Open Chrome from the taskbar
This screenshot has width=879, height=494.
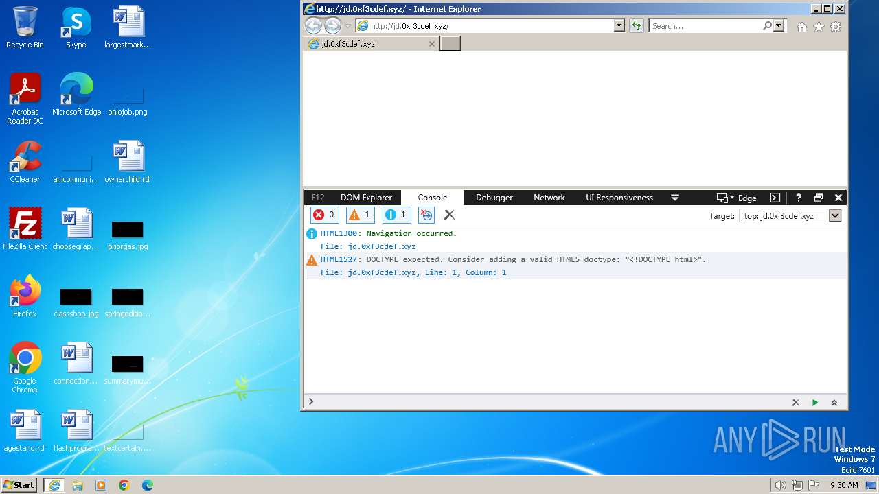tap(124, 485)
